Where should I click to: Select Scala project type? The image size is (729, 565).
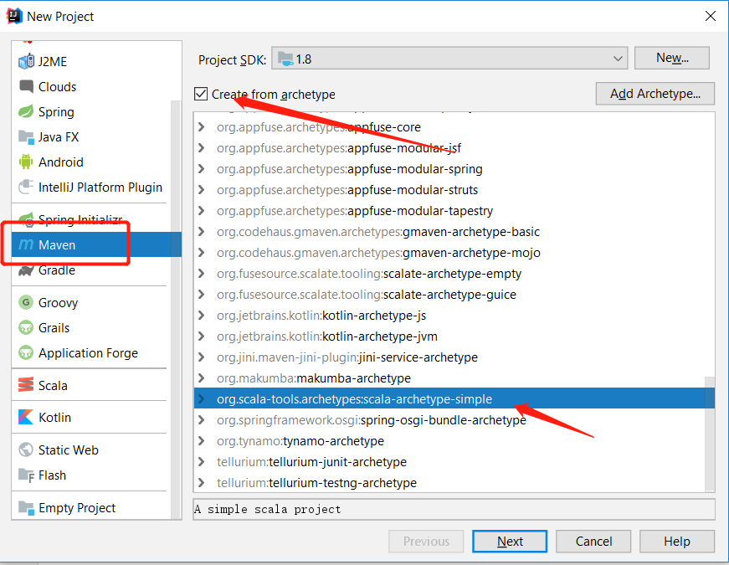tap(91, 385)
